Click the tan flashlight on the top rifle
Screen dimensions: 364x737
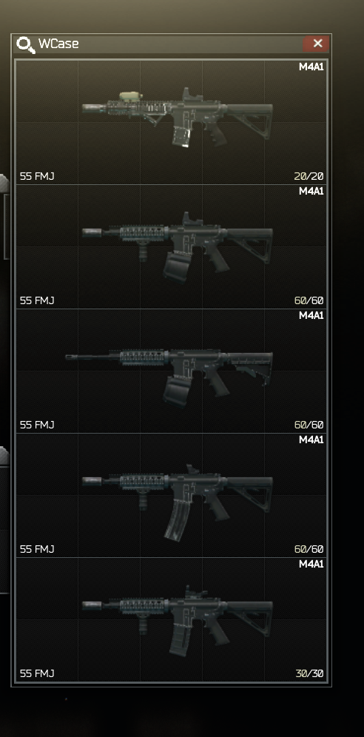point(131,96)
